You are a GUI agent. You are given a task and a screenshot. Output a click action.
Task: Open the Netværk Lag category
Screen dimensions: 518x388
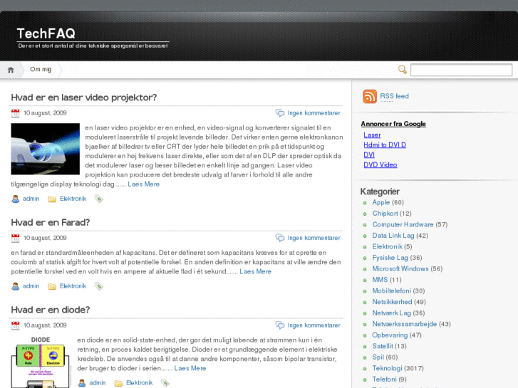click(x=391, y=313)
